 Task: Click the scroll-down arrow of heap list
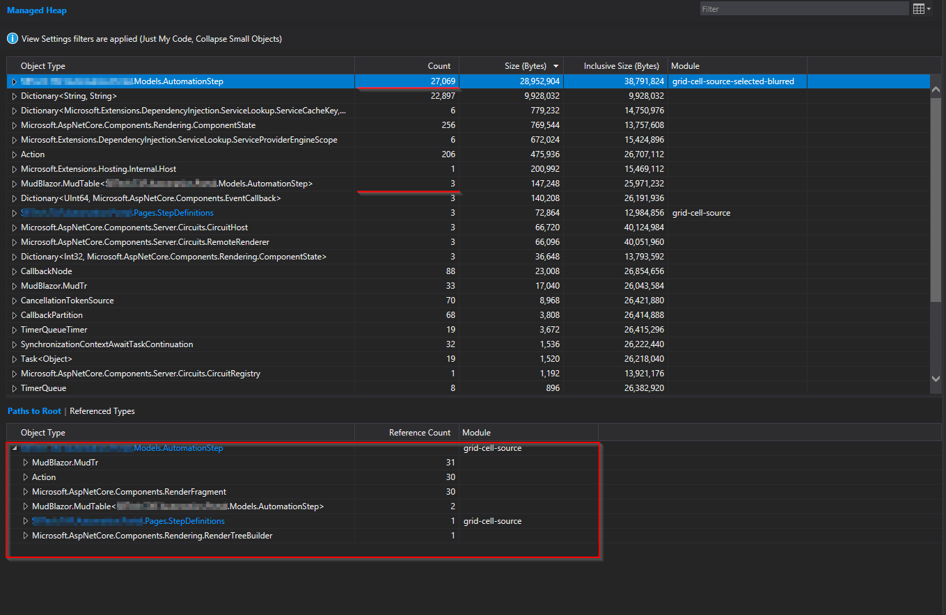(x=936, y=378)
